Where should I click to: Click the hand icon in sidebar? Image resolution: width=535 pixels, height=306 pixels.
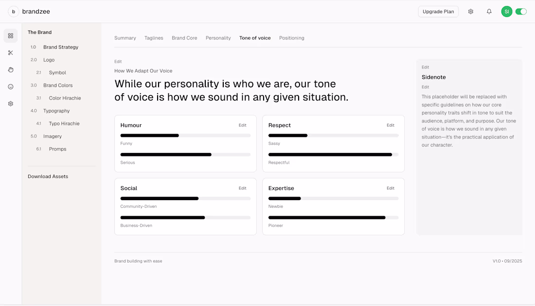(11, 70)
